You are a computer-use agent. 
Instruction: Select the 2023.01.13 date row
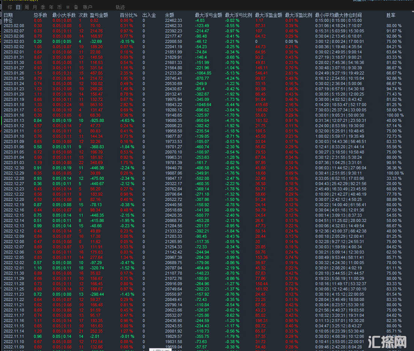click(14, 120)
